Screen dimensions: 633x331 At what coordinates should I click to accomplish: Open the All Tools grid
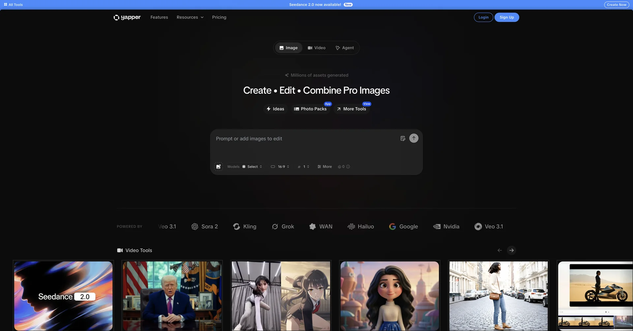13,5
